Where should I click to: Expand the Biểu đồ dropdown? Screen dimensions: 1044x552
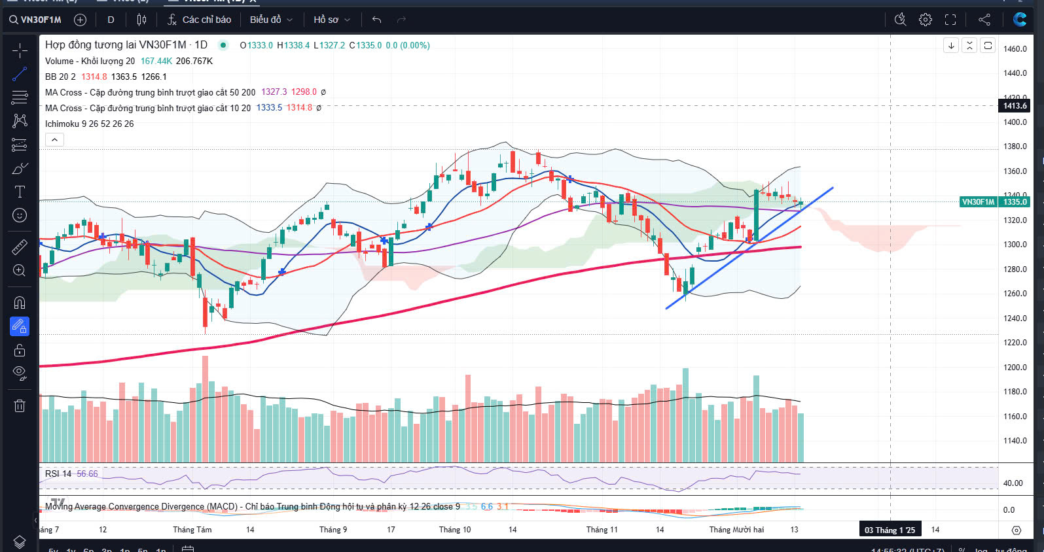click(271, 20)
